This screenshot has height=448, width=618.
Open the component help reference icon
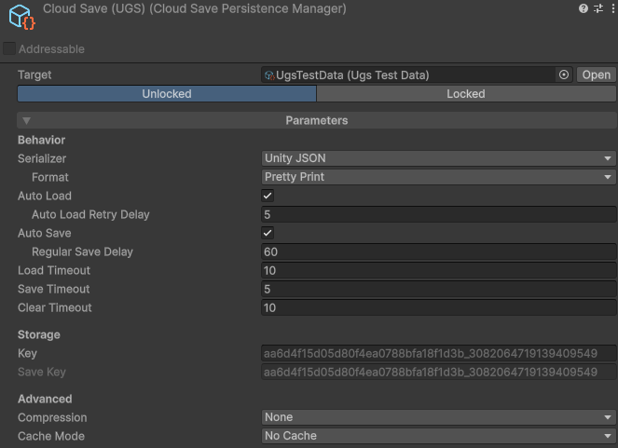584,8
